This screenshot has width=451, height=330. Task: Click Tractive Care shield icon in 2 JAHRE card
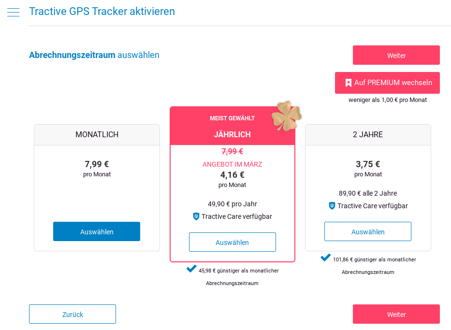coord(332,206)
